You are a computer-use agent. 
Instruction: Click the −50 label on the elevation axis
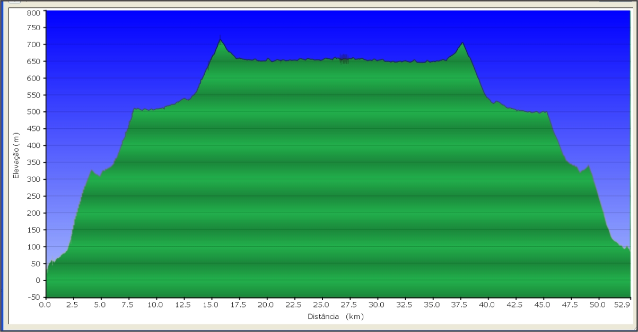(34, 297)
